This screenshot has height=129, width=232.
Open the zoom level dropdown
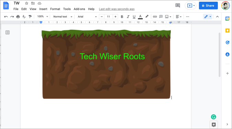coord(43,17)
